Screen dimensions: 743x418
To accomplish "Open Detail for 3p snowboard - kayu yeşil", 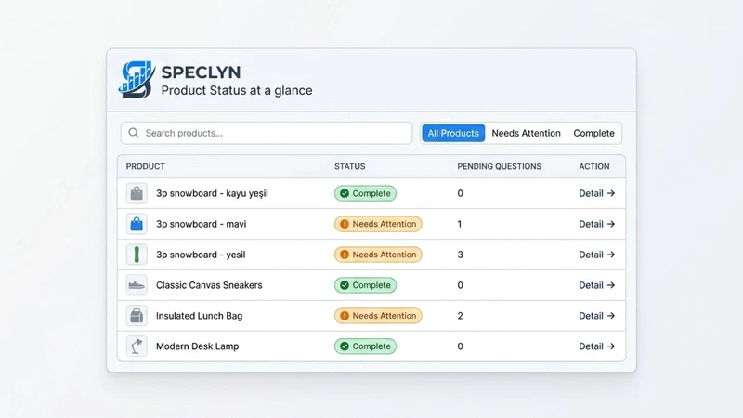I will coord(596,193).
